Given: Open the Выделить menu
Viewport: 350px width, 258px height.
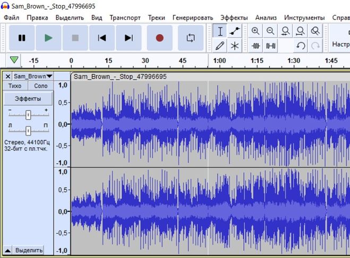Looking at the screenshot, I should tap(70, 17).
